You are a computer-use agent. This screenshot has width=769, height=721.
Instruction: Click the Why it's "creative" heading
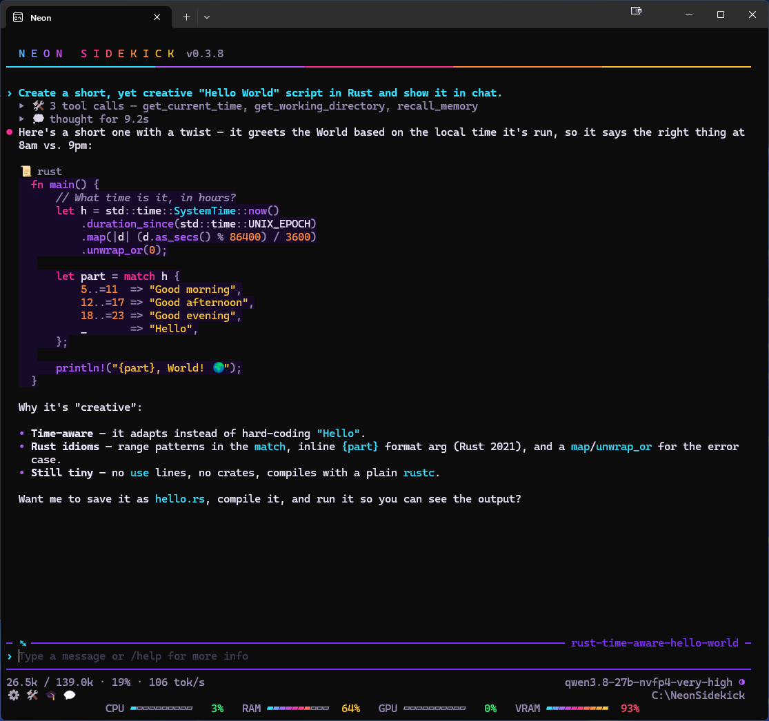click(x=81, y=407)
